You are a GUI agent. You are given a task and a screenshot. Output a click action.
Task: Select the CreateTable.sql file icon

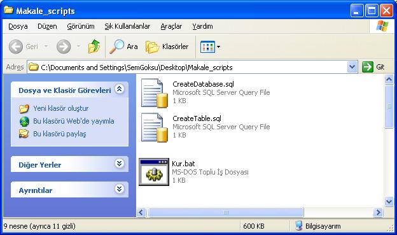[155, 127]
